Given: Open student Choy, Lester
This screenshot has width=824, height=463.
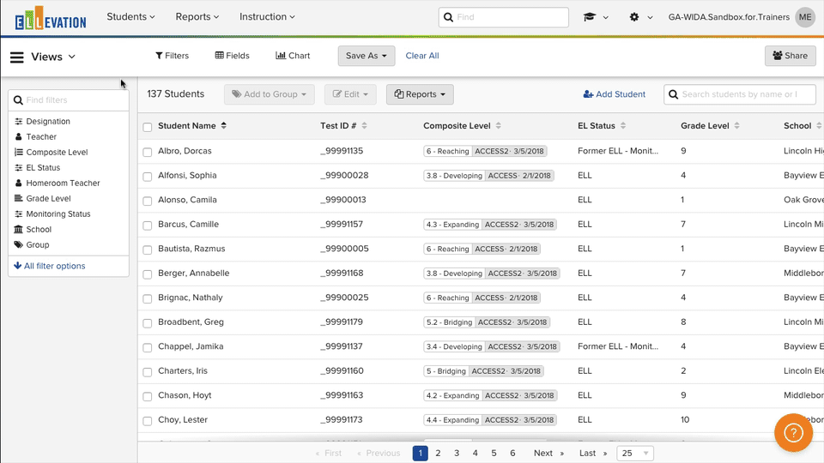Looking at the screenshot, I should [x=183, y=419].
